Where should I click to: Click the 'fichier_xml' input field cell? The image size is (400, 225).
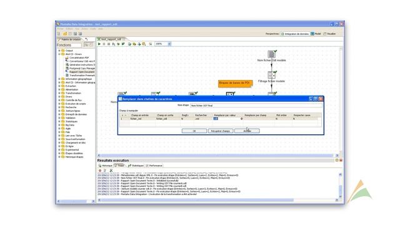coord(142,119)
